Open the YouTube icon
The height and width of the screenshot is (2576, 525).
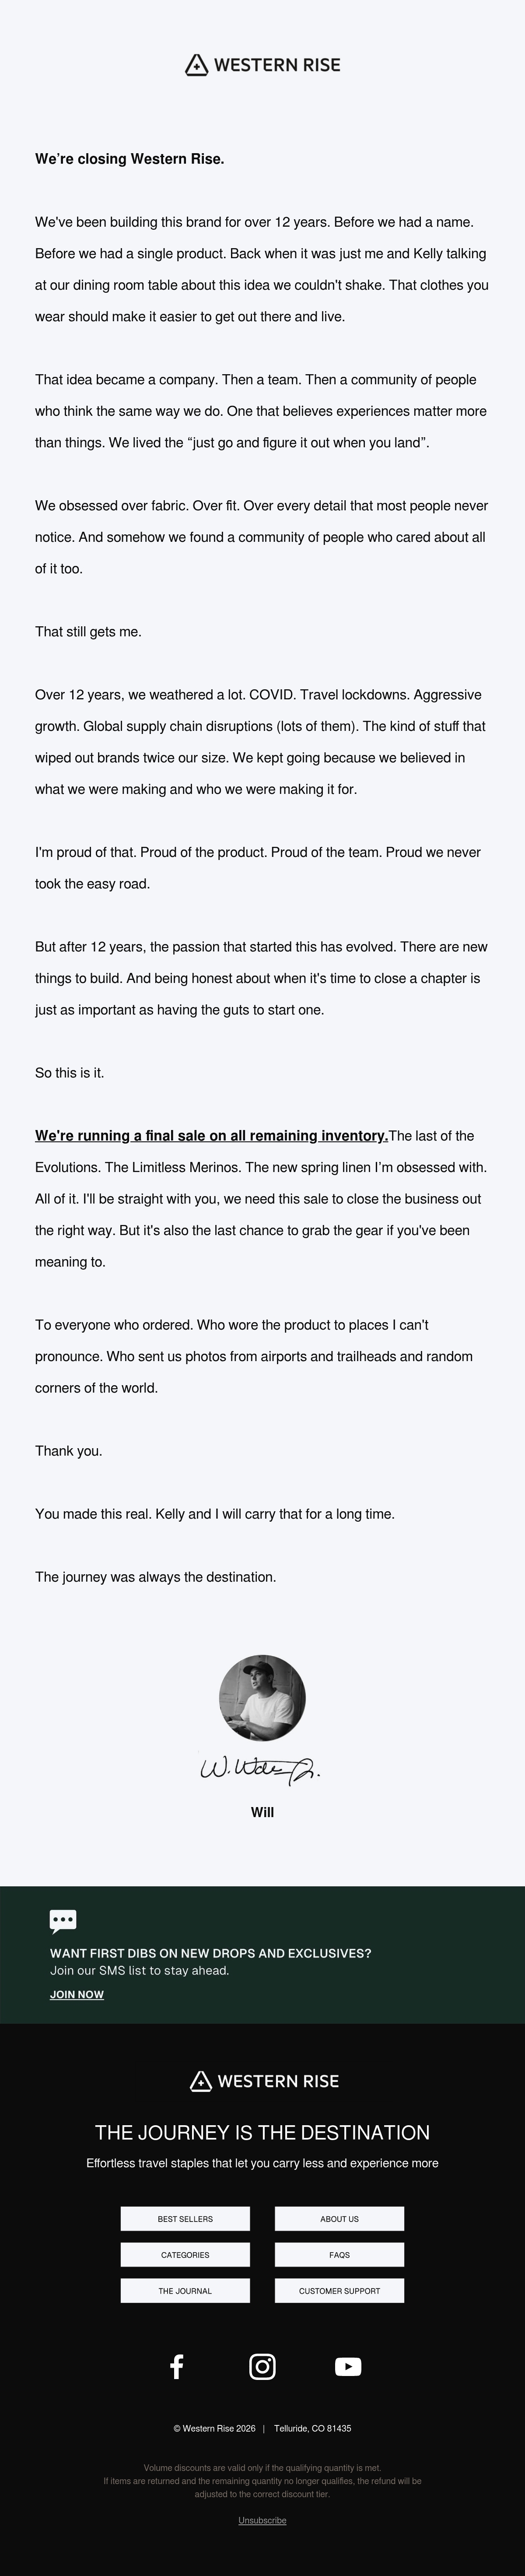tap(348, 2366)
